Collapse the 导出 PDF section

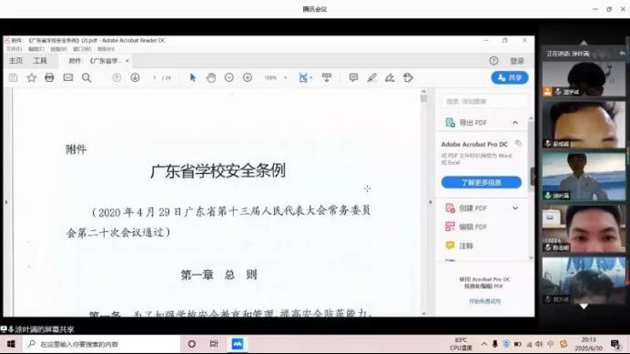[x=515, y=123]
